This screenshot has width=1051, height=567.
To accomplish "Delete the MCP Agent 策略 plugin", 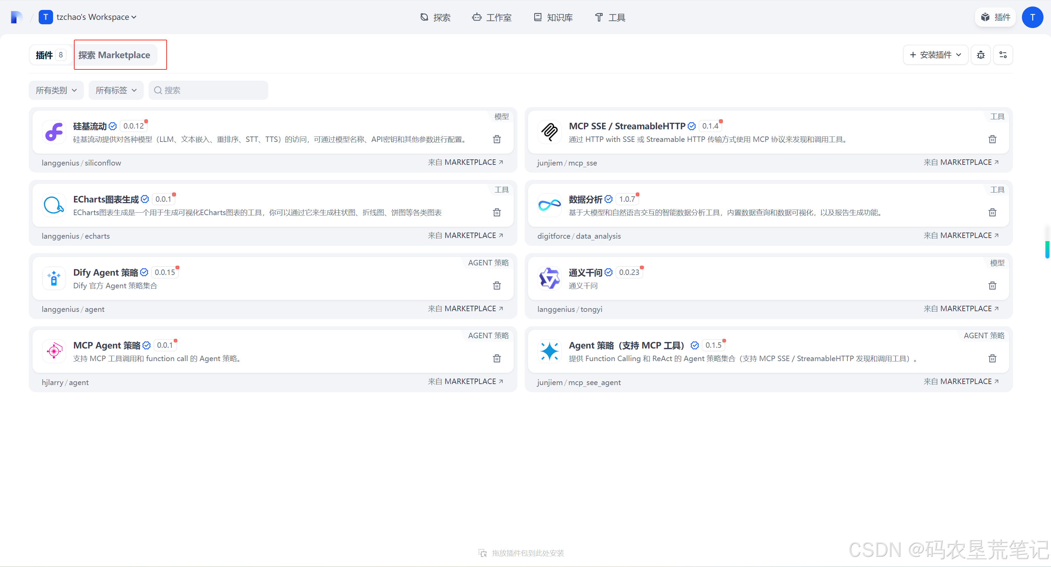I will (x=497, y=358).
